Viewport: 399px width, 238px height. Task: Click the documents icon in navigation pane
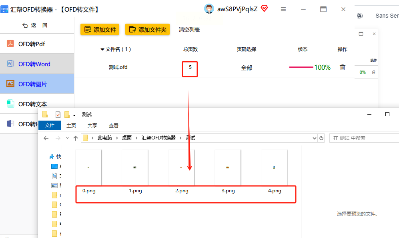point(54,176)
